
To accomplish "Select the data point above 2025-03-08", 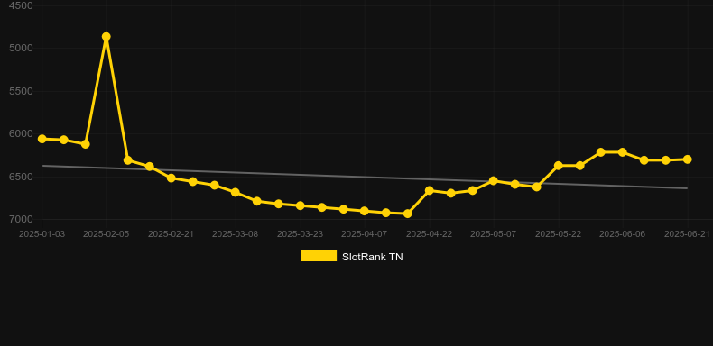I will [x=235, y=192].
